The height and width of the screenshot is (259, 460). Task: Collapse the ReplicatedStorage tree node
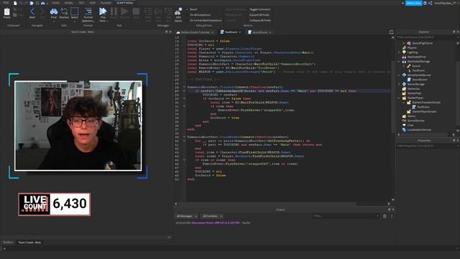(399, 62)
